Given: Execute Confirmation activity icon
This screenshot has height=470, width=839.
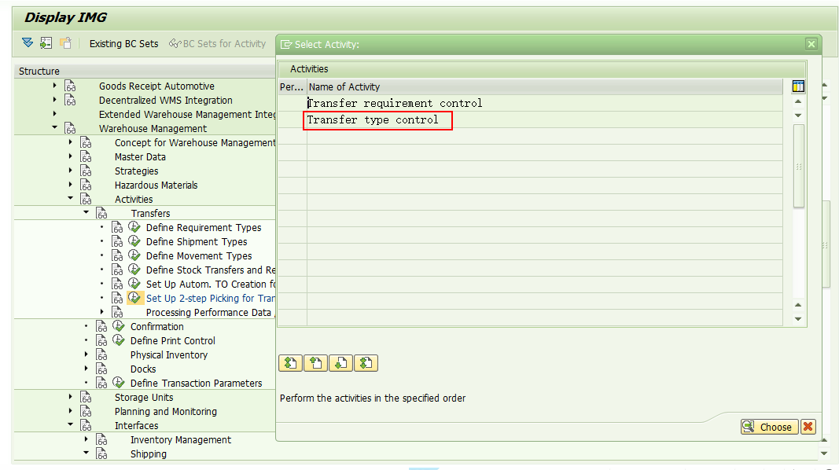Looking at the screenshot, I should click(x=119, y=326).
